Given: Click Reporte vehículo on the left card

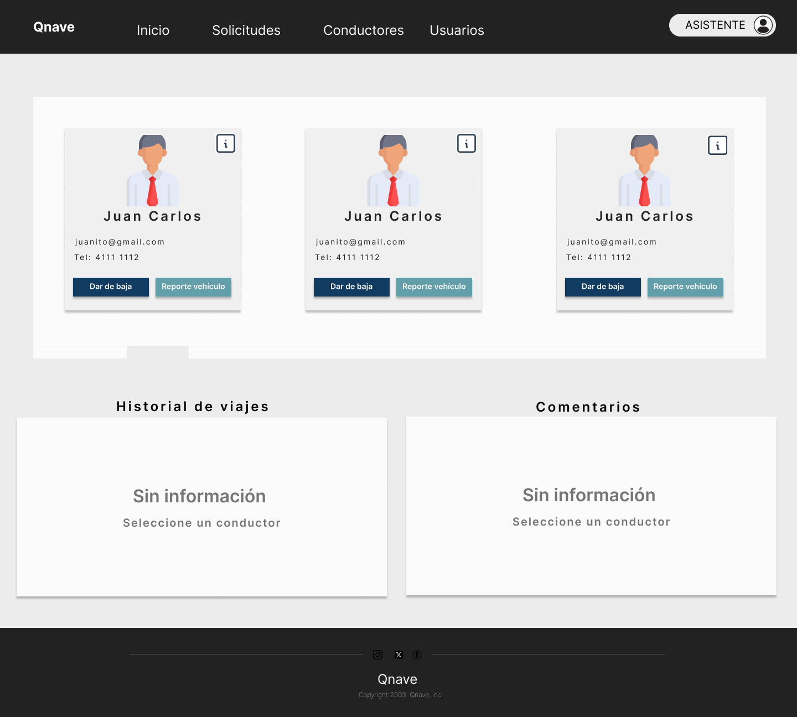Looking at the screenshot, I should coord(193,287).
